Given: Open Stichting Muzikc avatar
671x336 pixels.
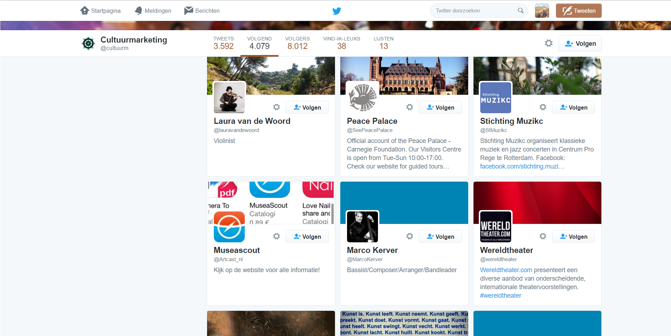Looking at the screenshot, I should [x=496, y=98].
